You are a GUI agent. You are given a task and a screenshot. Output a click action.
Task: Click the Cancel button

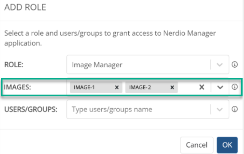(x=197, y=145)
